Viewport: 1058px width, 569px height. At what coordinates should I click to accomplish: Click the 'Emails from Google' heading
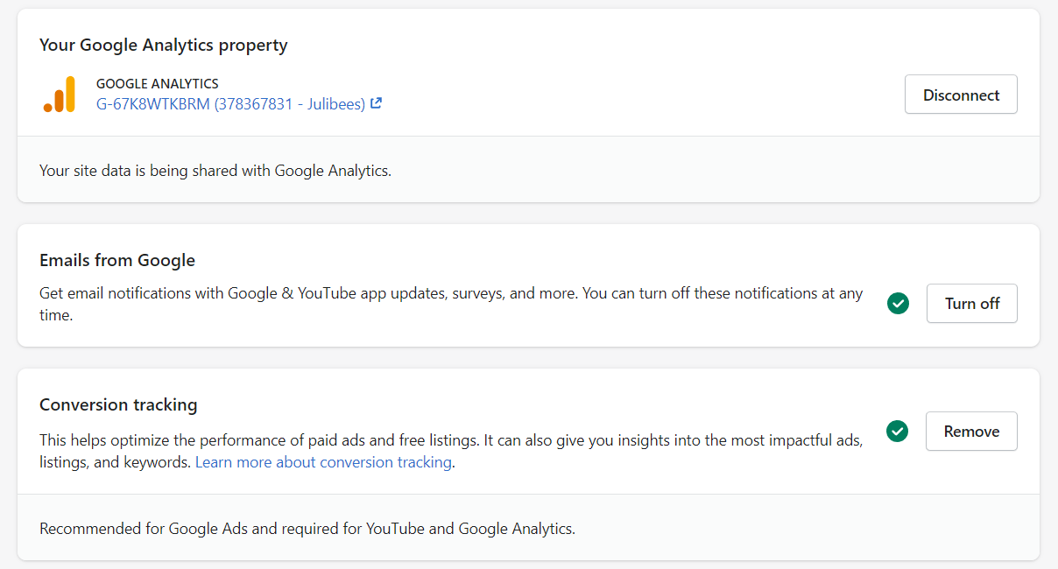[x=116, y=260]
